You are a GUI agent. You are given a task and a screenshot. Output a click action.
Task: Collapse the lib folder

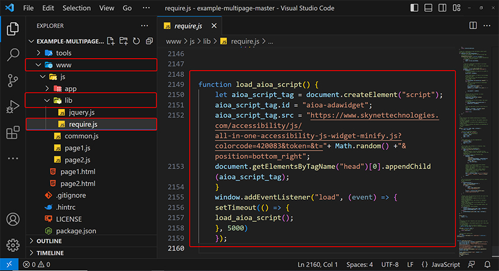coord(68,100)
